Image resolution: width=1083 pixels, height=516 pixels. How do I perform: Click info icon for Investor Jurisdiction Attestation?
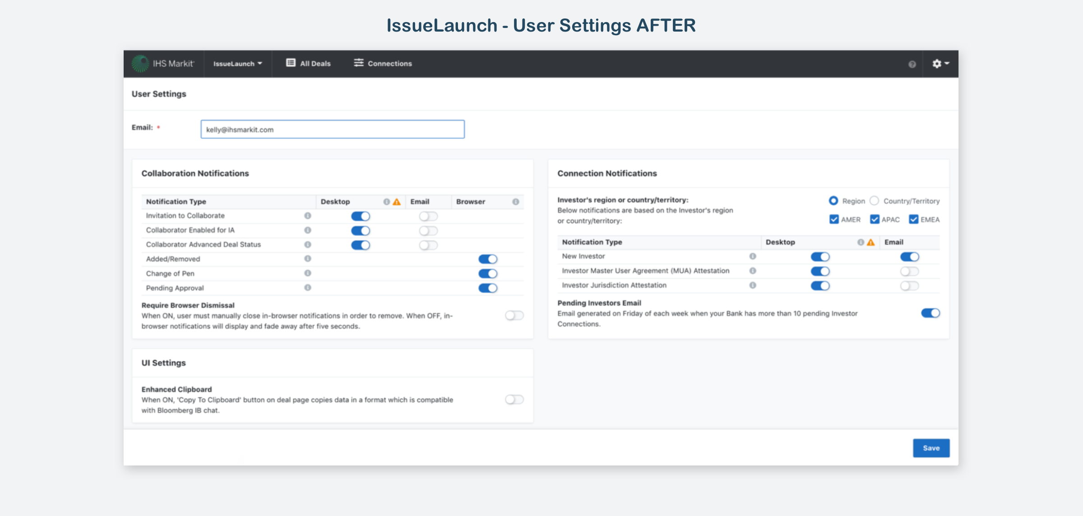(x=753, y=285)
